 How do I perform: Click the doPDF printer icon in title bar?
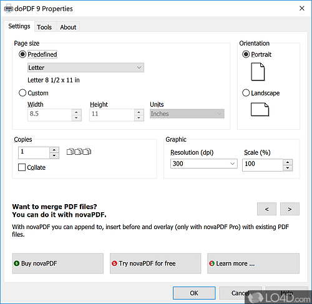click(x=9, y=9)
